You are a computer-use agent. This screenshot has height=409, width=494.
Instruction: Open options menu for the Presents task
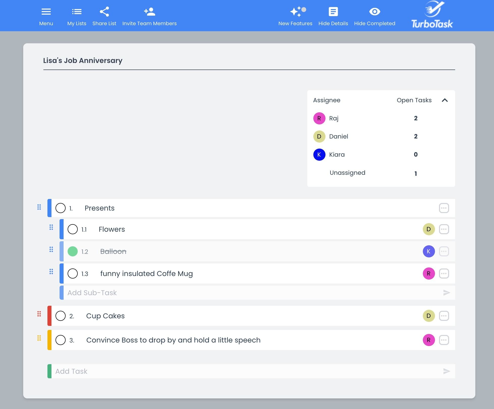(444, 208)
